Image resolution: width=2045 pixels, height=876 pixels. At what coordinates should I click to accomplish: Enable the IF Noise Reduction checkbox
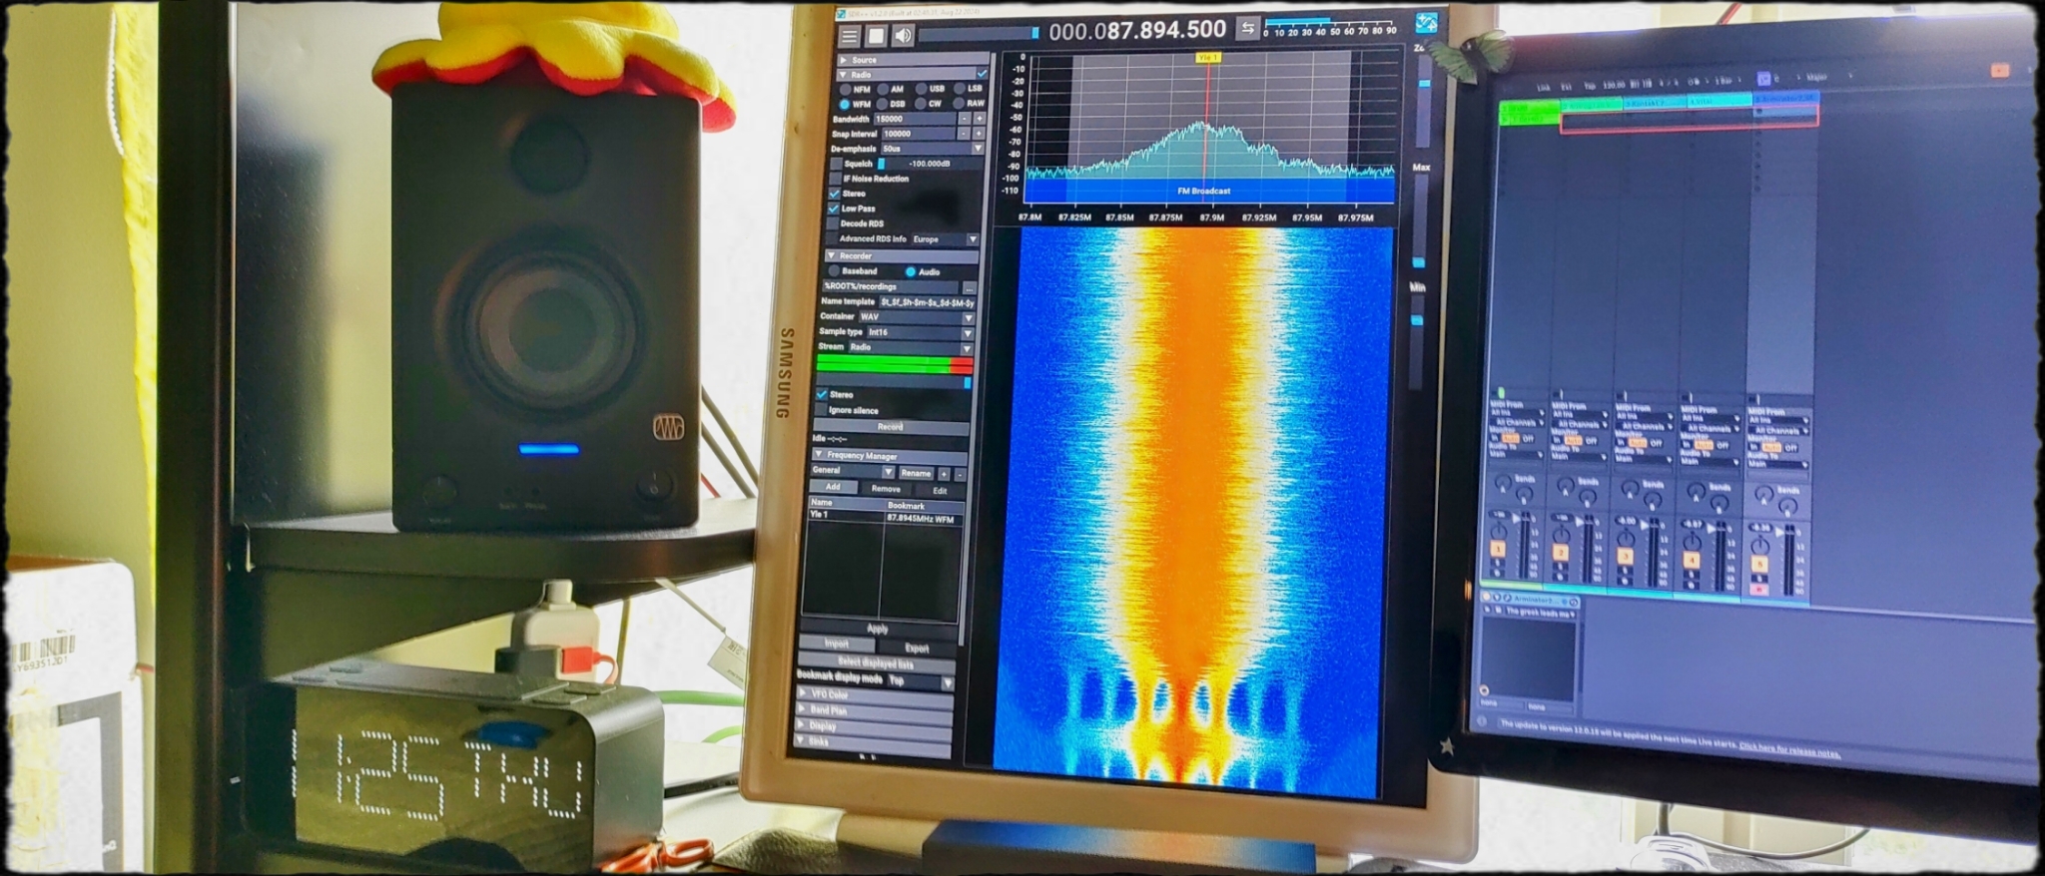(836, 179)
